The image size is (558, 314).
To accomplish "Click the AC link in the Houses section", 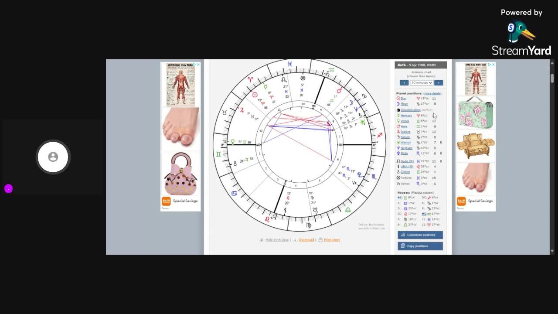I will click(x=400, y=198).
